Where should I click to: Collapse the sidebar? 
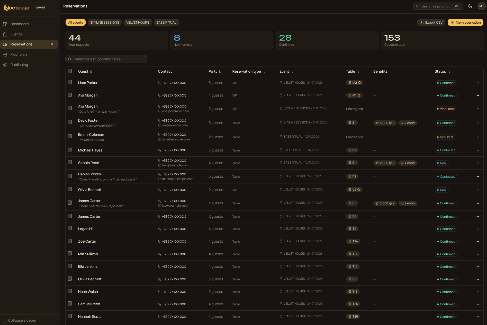coord(19,320)
